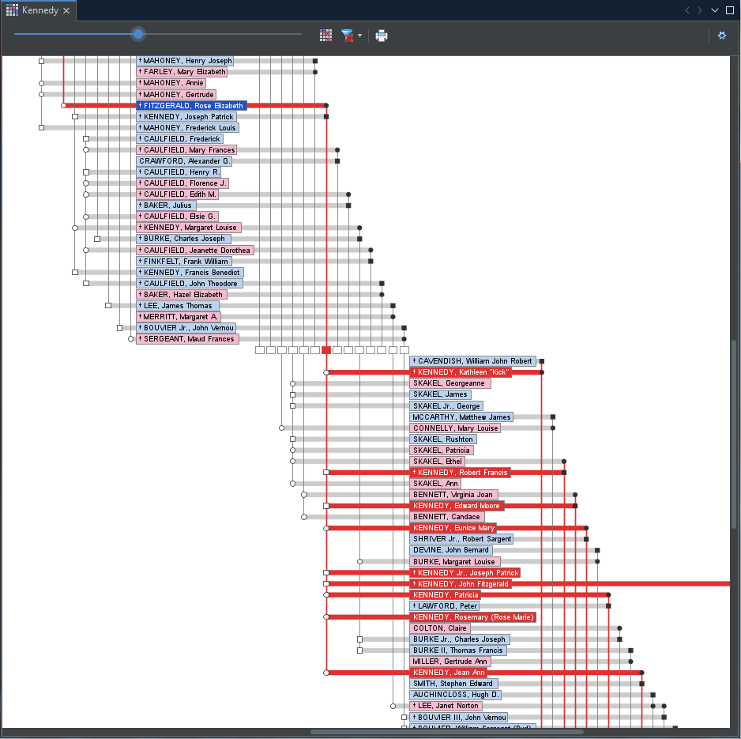Select BOUVIER Jr., John Vernou
741x739 pixels.
(186, 328)
